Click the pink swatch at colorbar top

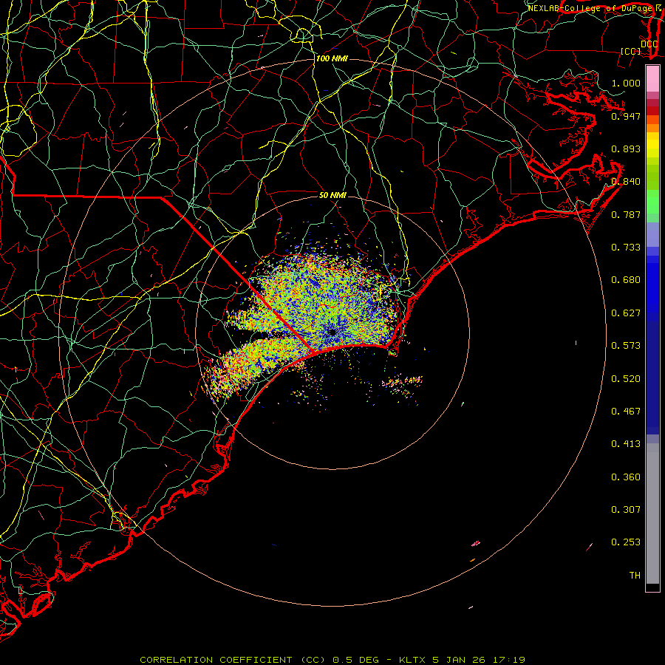652,78
